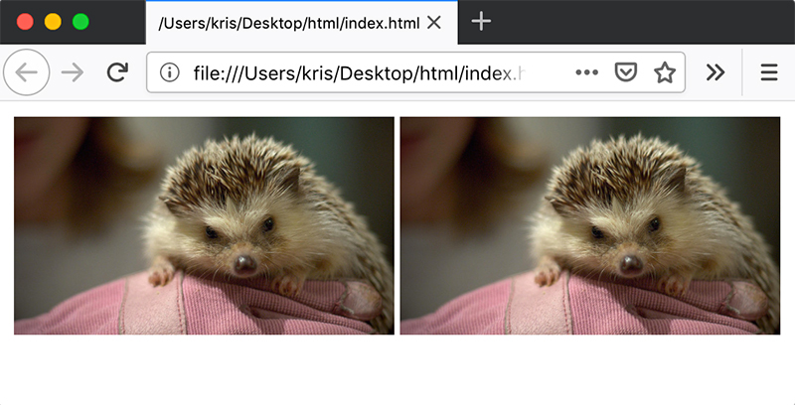Minimize the window using the yellow button
The width and height of the screenshot is (795, 405).
click(53, 22)
